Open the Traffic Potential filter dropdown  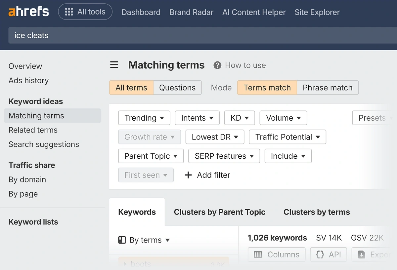[x=287, y=137]
